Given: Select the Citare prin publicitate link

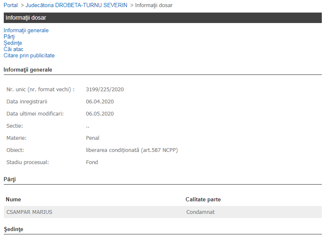Looking at the screenshot, I should (x=29, y=56).
